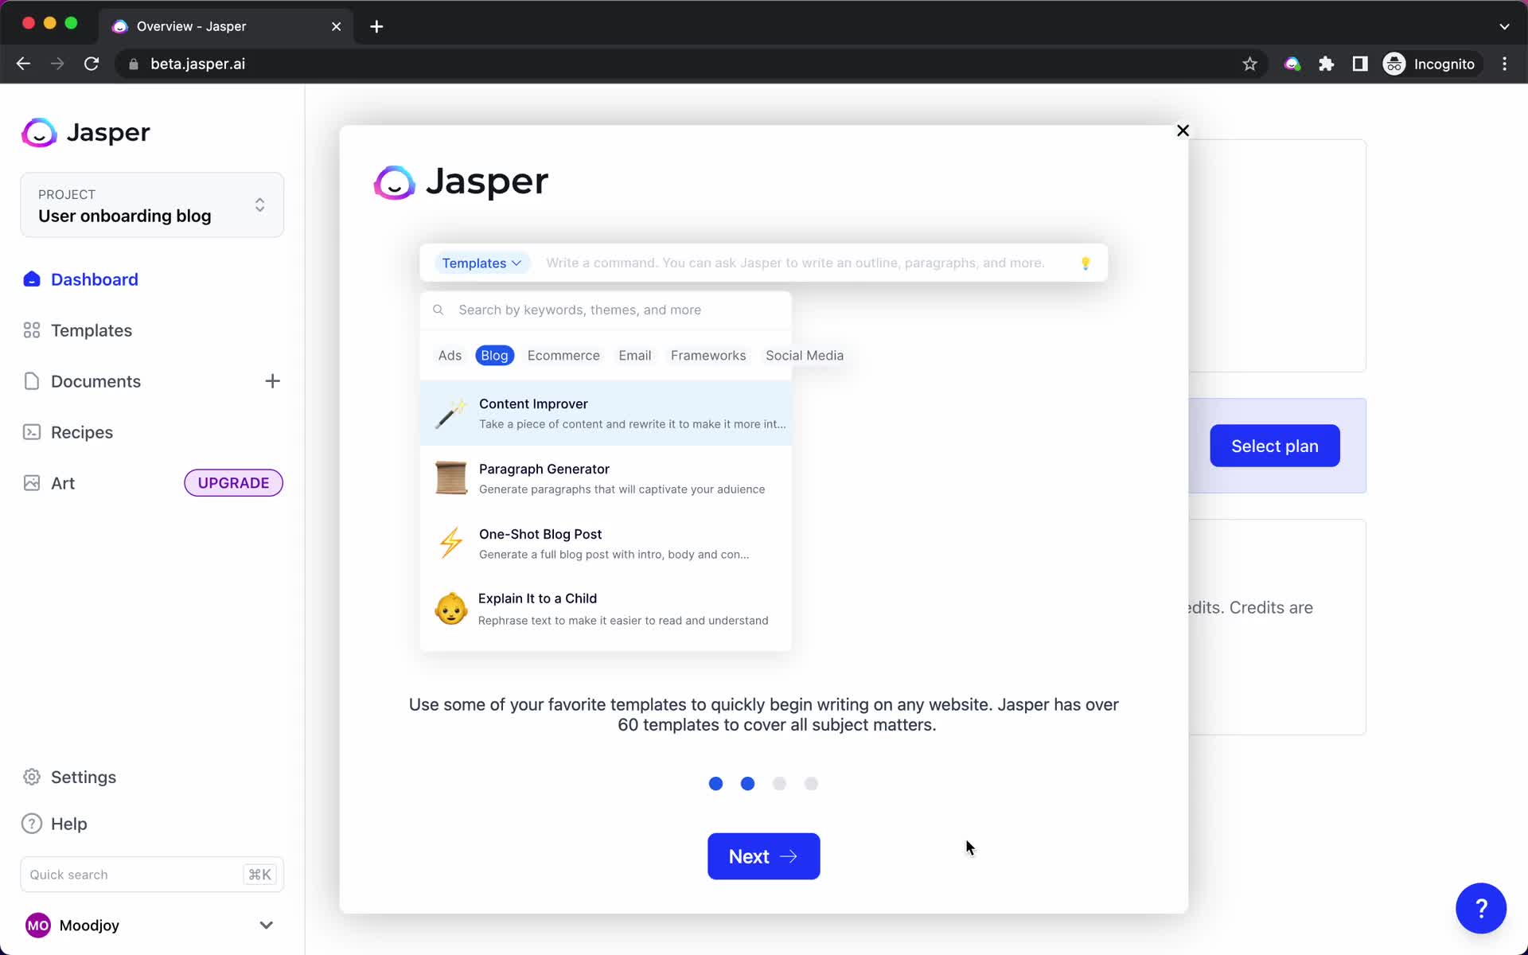
Task: Open the Templates dropdown in command bar
Action: (481, 262)
